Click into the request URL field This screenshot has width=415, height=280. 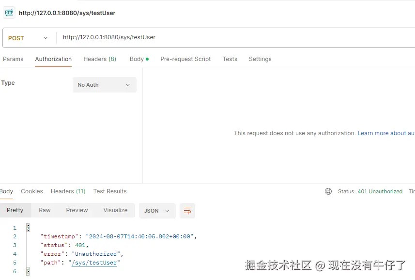[235, 37]
